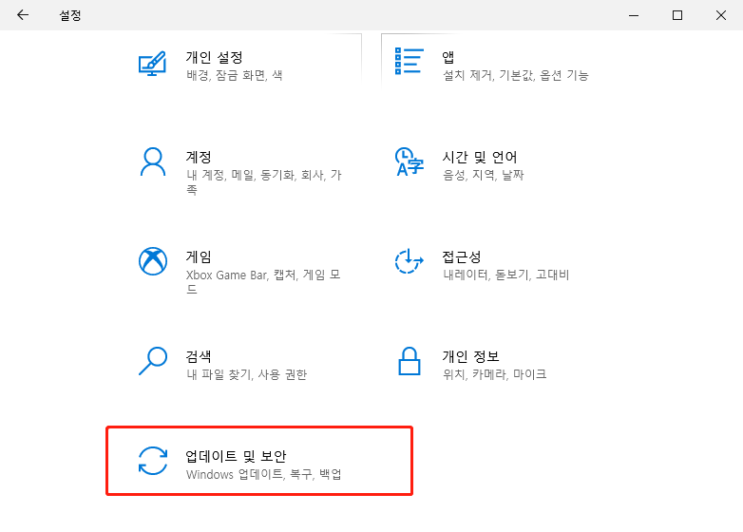Click the 개인 설정 paintbrush monitor icon
The height and width of the screenshot is (532, 743).
pos(153,64)
